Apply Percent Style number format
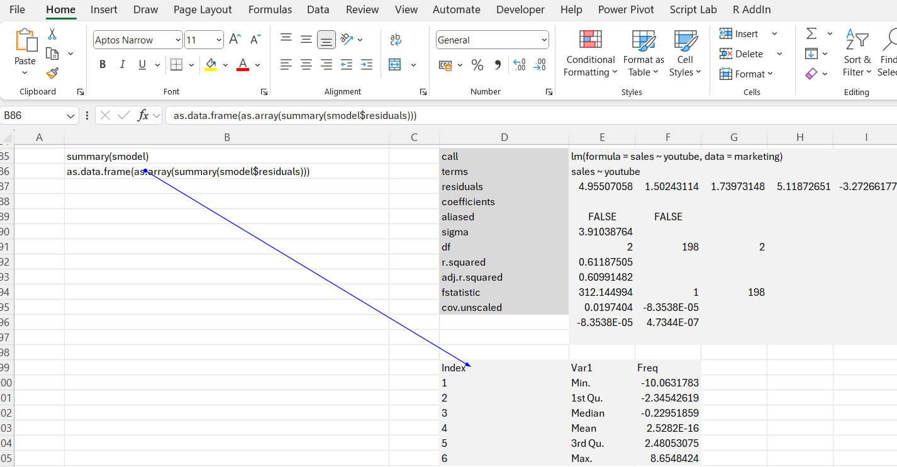897x467 pixels. pos(477,65)
